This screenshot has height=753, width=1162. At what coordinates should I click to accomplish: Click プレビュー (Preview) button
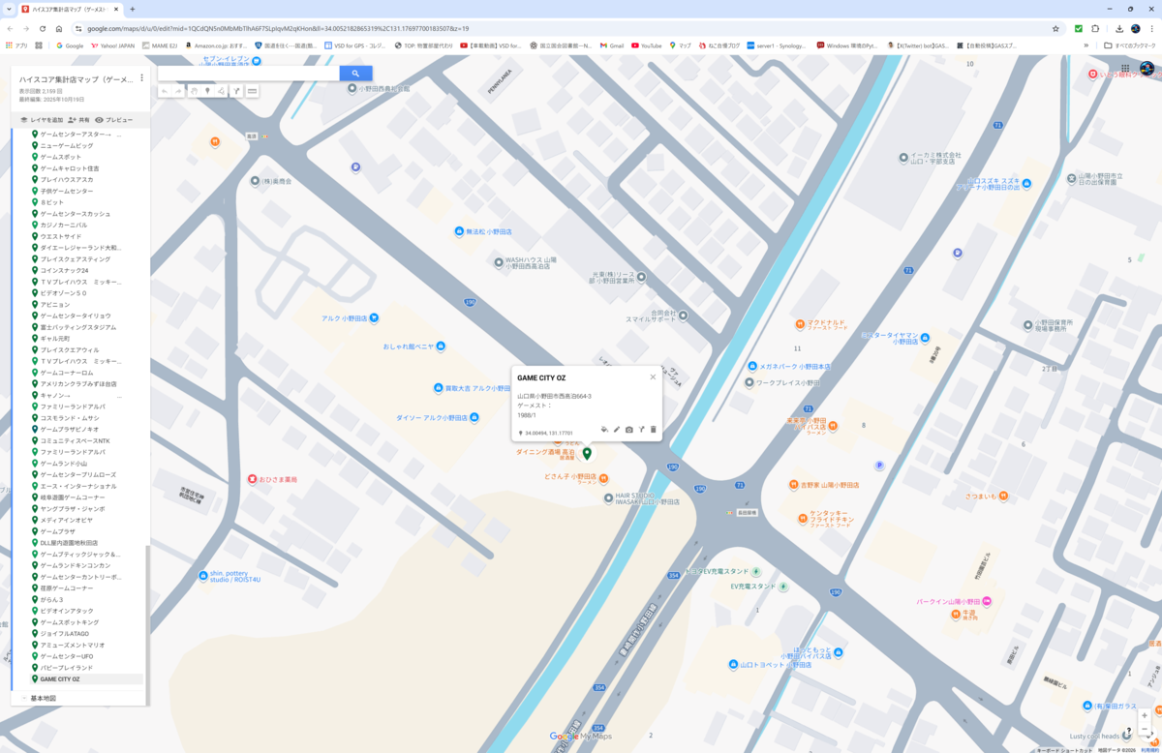pyautogui.click(x=113, y=119)
